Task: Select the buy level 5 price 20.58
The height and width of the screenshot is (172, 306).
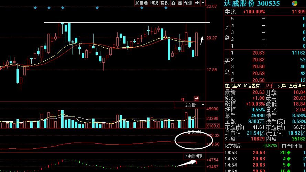Action: coord(259,80)
